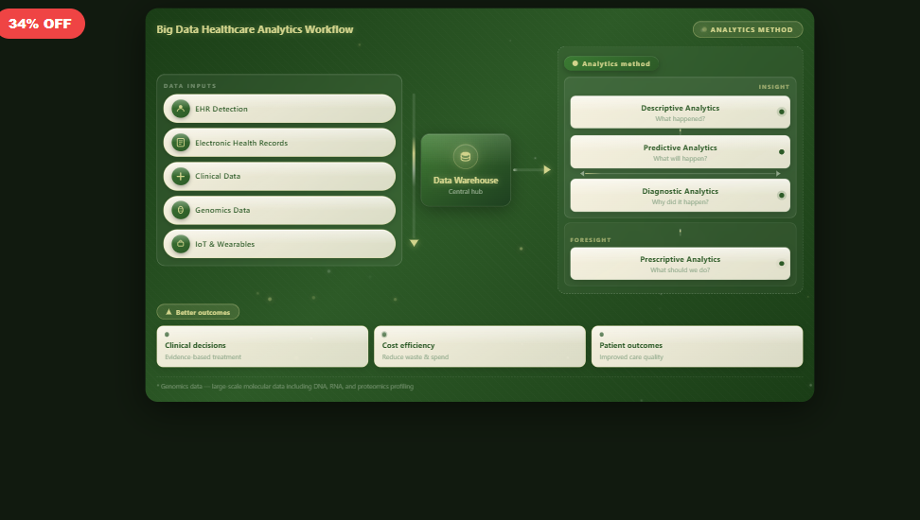Open the Prescriptive Analytics card
This screenshot has height=520, width=920.
click(680, 264)
